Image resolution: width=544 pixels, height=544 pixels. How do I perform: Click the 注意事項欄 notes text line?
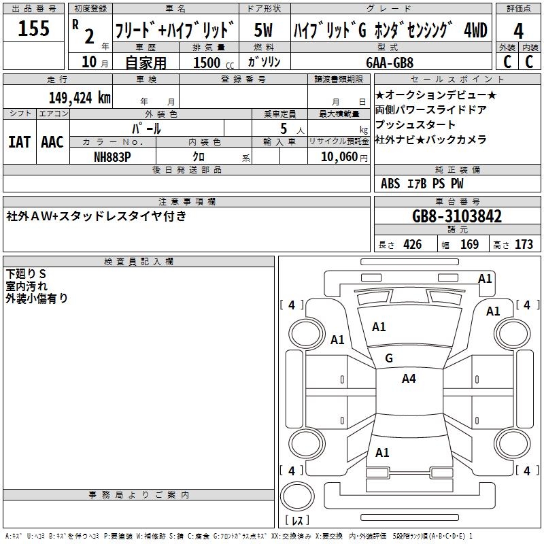(96, 216)
